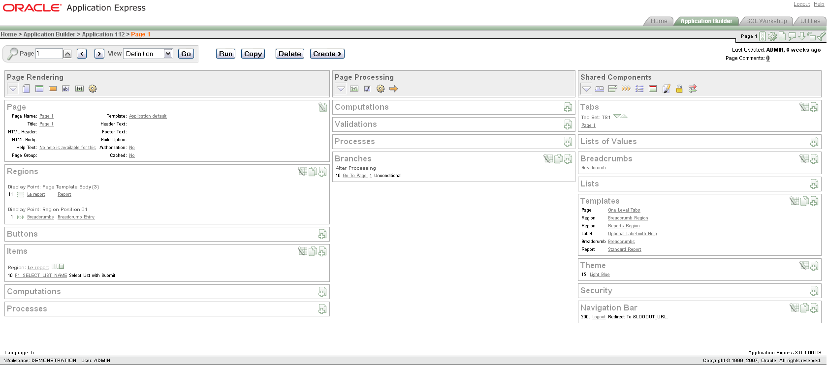Click the 'abl' Items icon in Page Rendering
827x369 pixels.
66,89
